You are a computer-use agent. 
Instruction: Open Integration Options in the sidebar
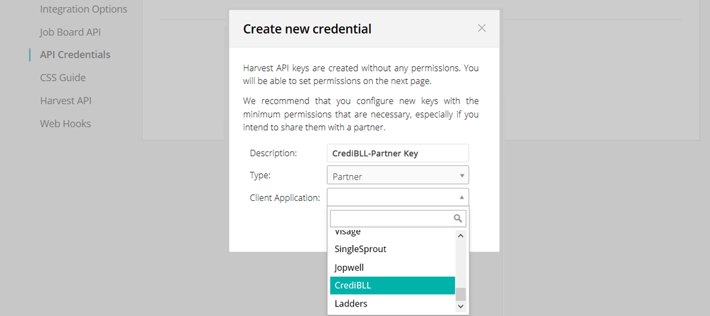coord(83,9)
